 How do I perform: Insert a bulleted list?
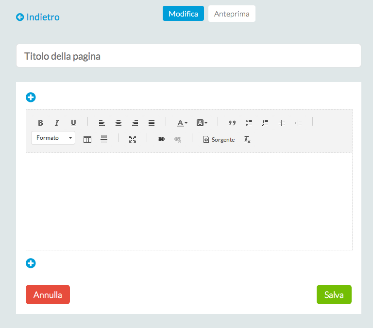[249, 123]
